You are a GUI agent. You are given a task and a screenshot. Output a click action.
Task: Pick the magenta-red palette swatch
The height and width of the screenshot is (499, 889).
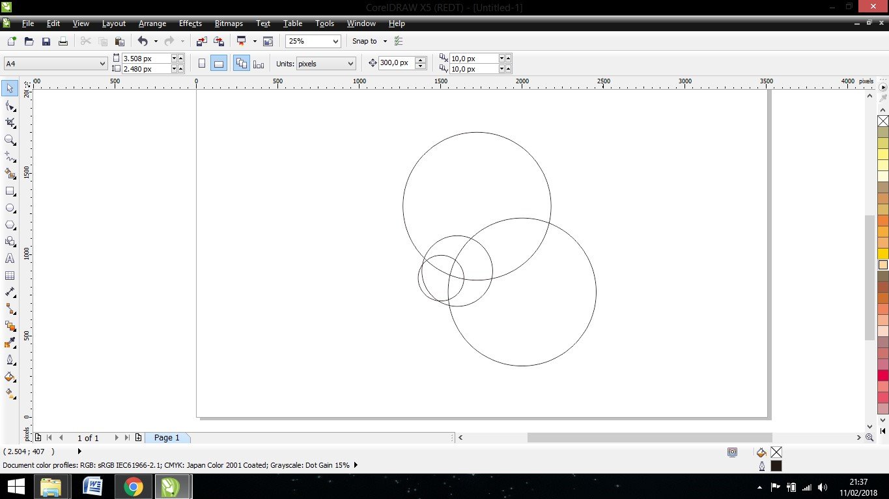pyautogui.click(x=883, y=375)
